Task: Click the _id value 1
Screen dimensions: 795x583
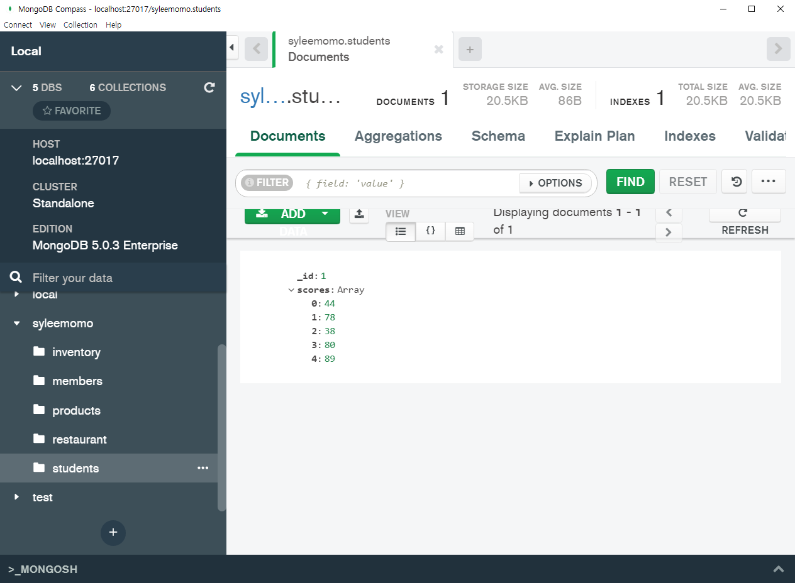Action: [x=323, y=276]
